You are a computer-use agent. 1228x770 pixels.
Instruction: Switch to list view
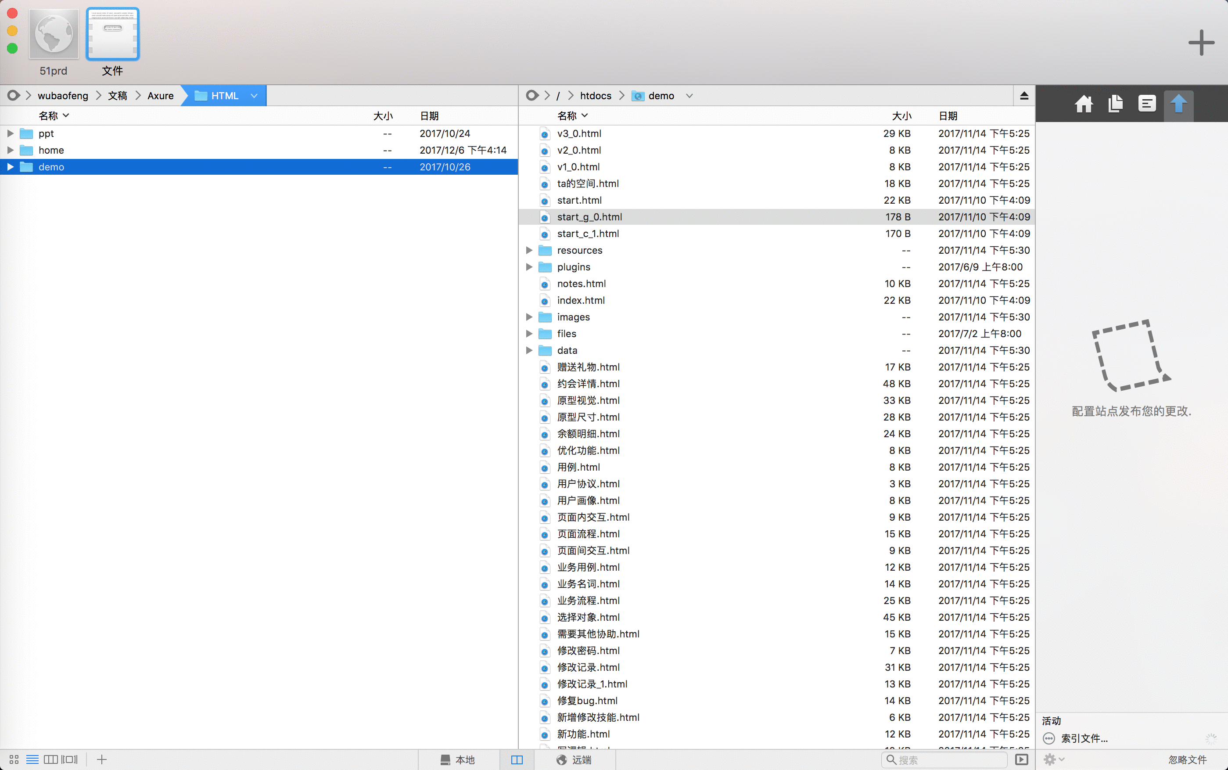tap(32, 759)
